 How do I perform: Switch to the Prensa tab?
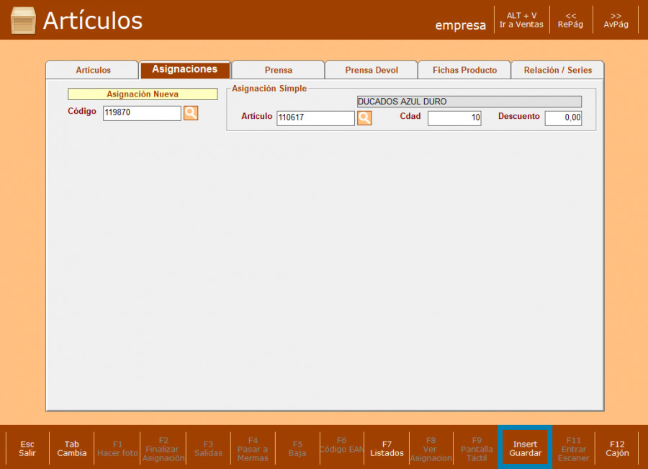278,71
